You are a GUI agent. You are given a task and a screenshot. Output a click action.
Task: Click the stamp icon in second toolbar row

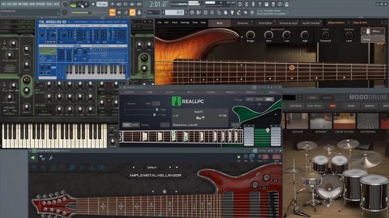[x=139, y=12]
